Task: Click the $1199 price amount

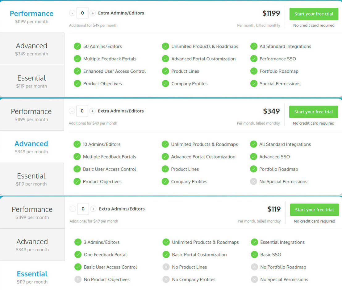Action: click(x=271, y=13)
